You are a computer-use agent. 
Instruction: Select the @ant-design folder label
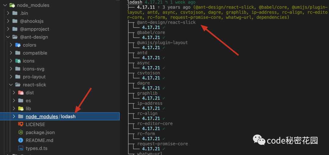[34, 37]
